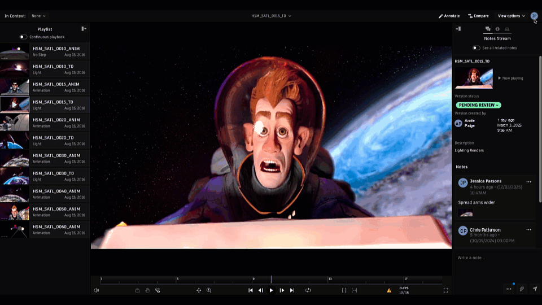This screenshot has width=542, height=305.
Task: Select HSM_SATL_0030_TD in playlist
Action: click(45, 176)
